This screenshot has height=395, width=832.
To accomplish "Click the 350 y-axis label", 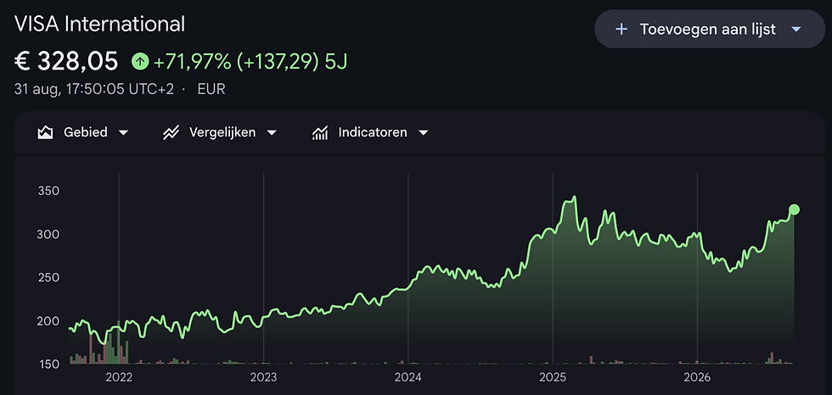I will pyautogui.click(x=48, y=192).
